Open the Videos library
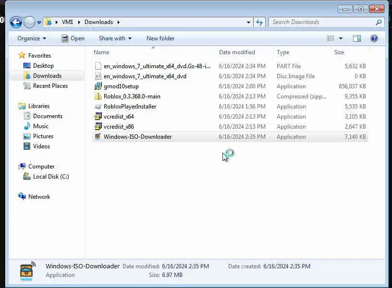 pyautogui.click(x=41, y=146)
